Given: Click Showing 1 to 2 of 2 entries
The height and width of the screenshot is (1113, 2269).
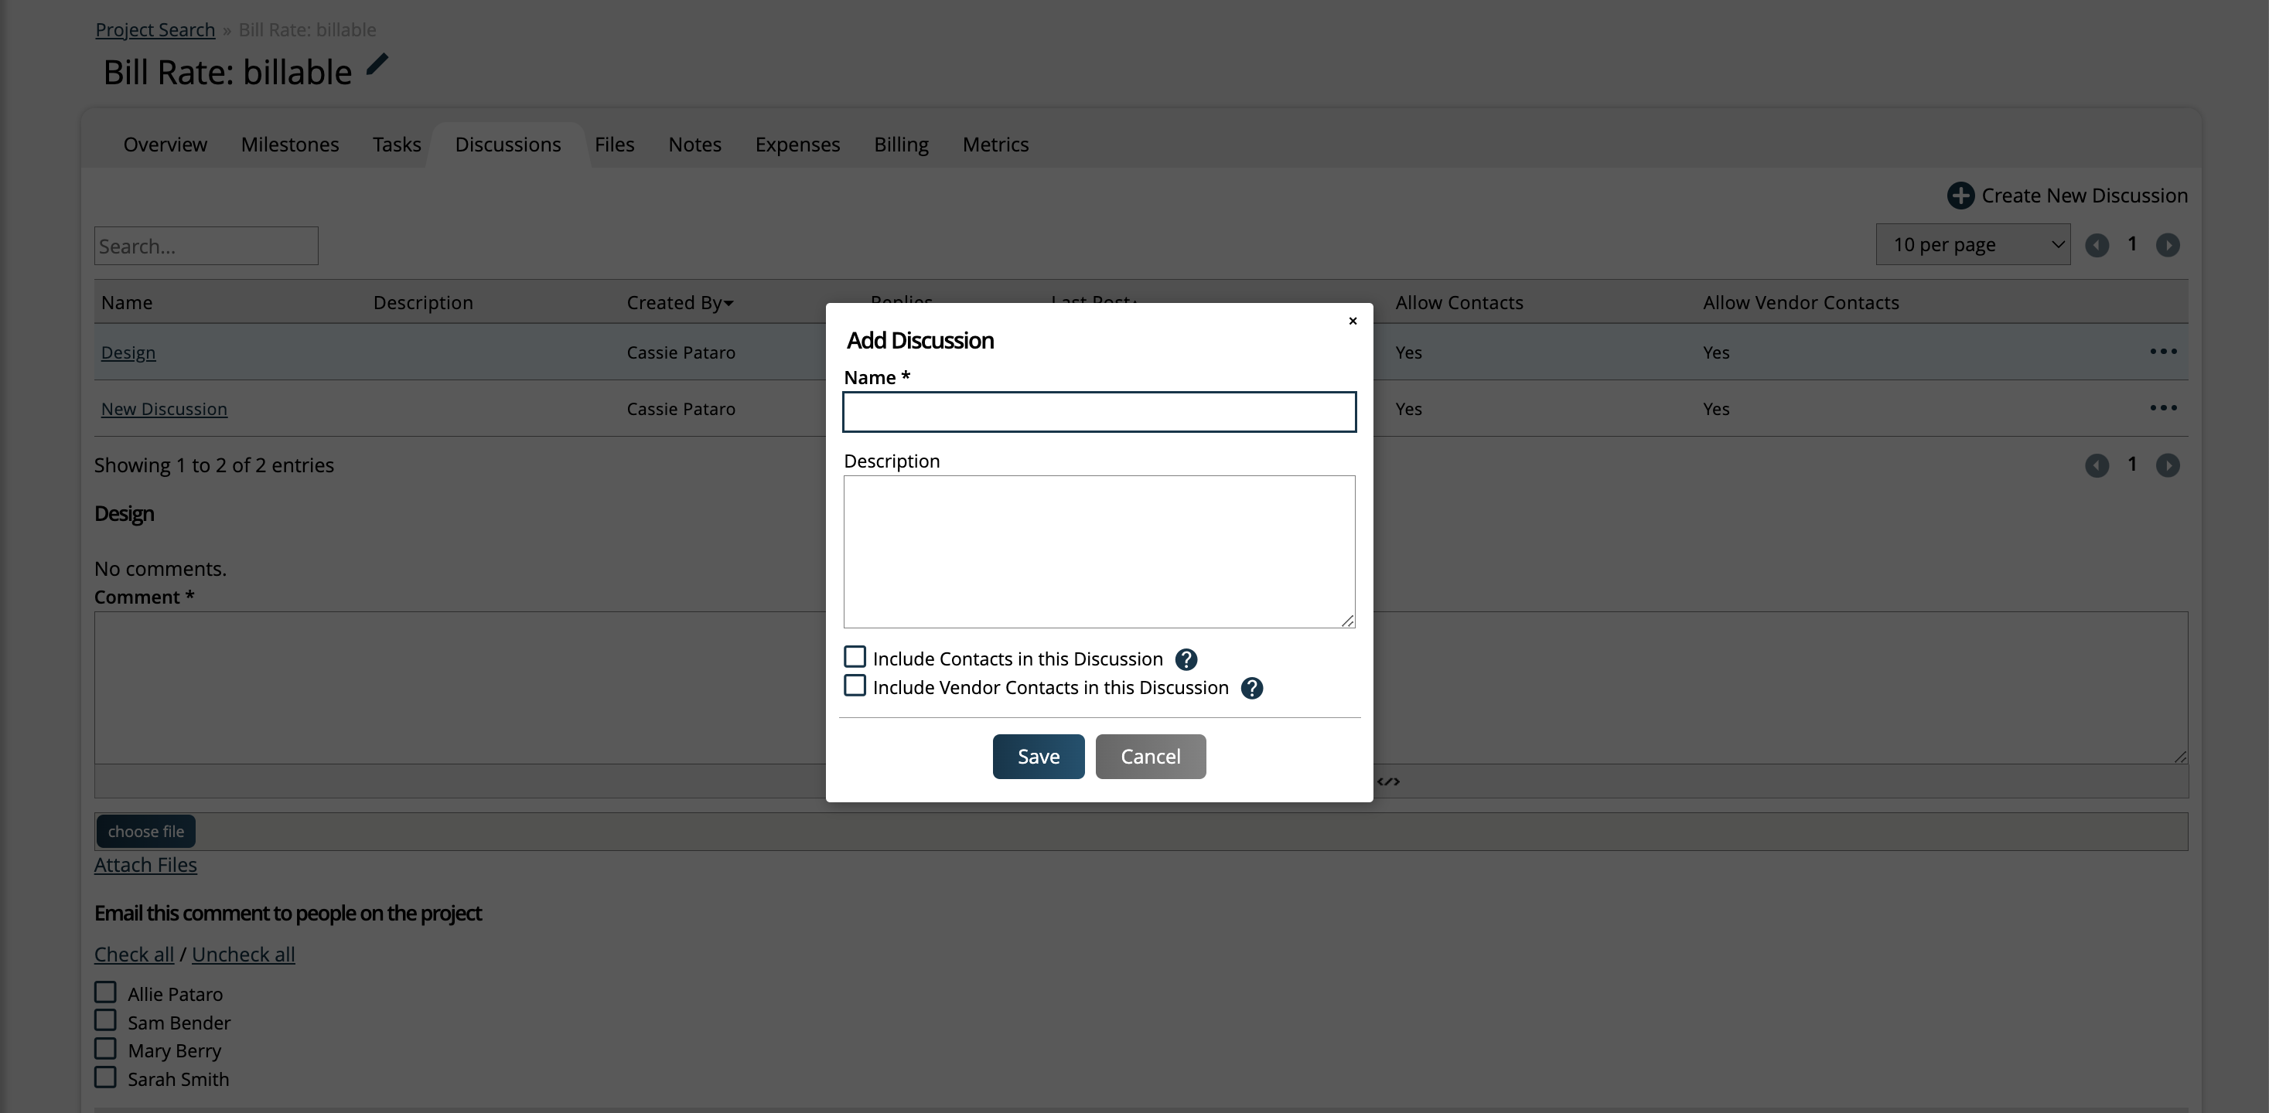Looking at the screenshot, I should 214,465.
